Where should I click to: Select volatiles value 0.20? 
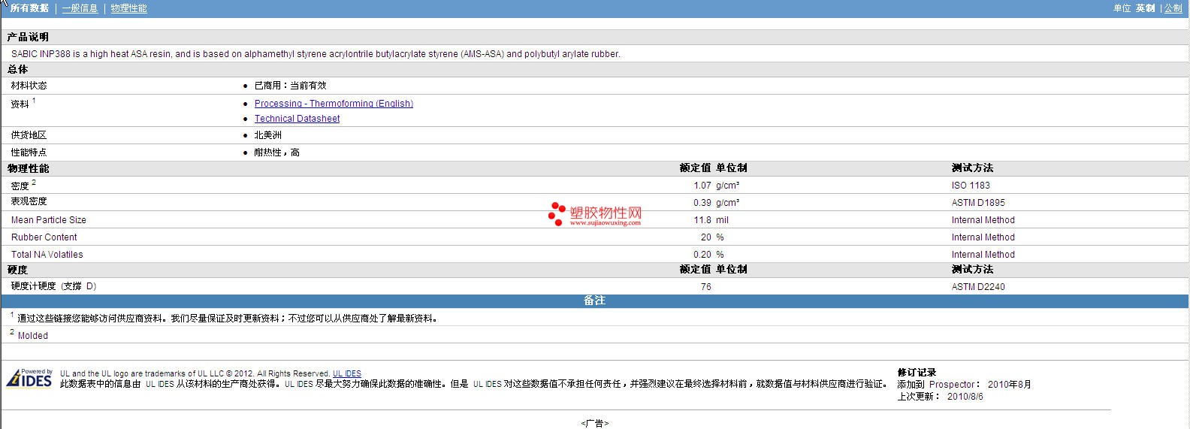(x=702, y=255)
